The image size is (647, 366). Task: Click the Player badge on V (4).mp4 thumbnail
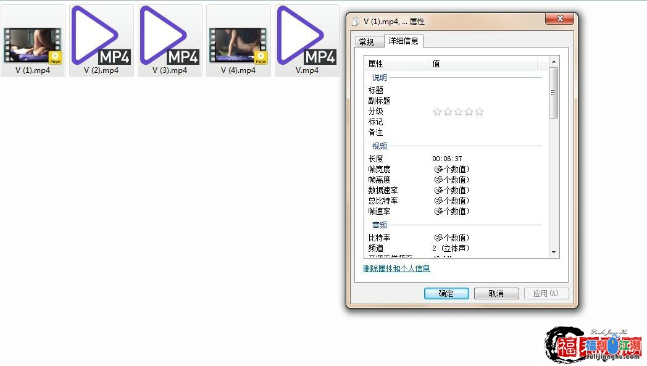click(x=261, y=56)
